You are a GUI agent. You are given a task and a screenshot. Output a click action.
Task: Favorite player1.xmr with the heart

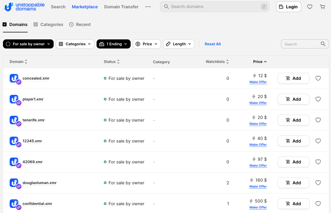pos(318,99)
